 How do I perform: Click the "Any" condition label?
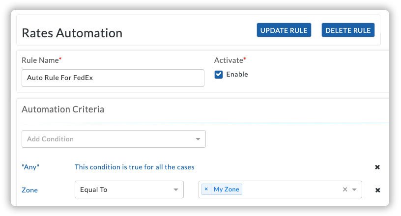coord(30,167)
